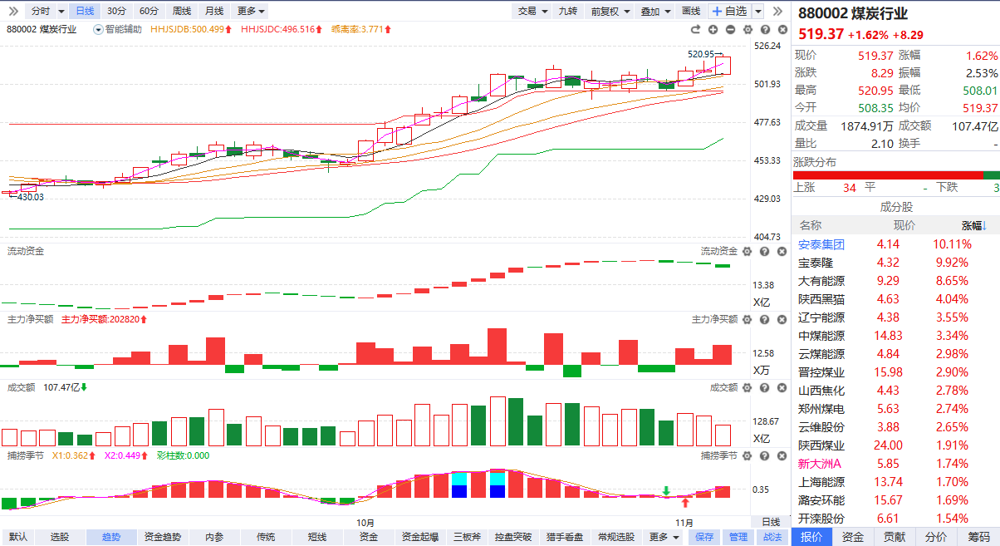The height and width of the screenshot is (546, 1000).
Task: Open settings for 捕捞季节 indicator panel
Action: click(747, 455)
